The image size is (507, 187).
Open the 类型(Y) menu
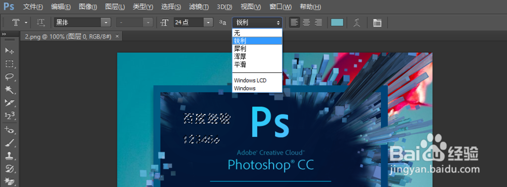(x=143, y=7)
